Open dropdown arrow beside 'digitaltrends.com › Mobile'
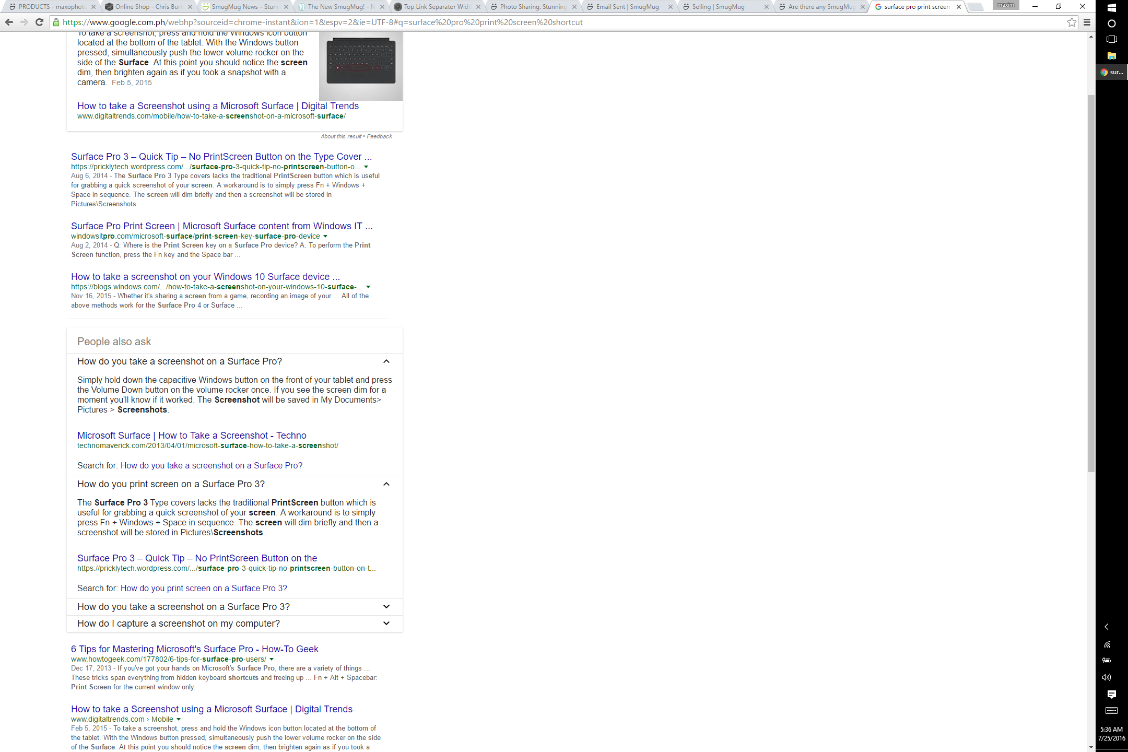This screenshot has width=1128, height=752. click(179, 720)
